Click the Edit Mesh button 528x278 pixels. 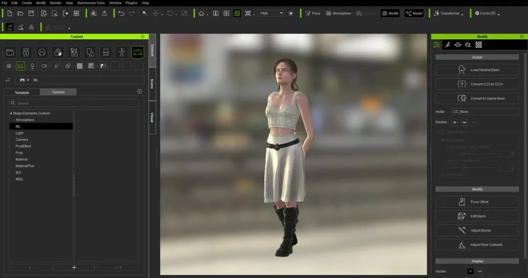click(477, 216)
